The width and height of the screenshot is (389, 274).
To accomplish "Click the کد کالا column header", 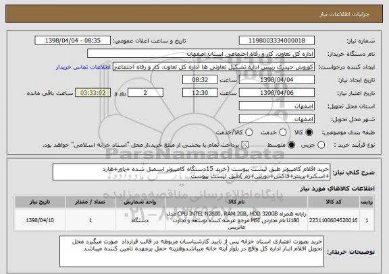I will pyautogui.click(x=334, y=202).
